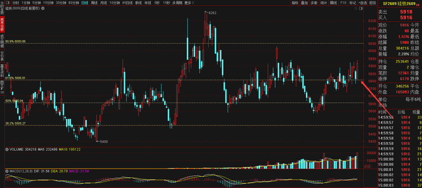Expand the 硅铁2609 chart title dropdown
The height and width of the screenshot is (188, 422).
tap(43, 8)
